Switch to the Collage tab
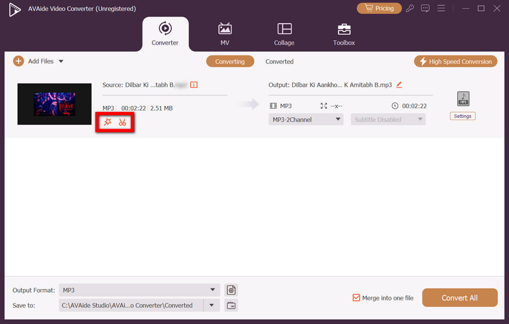509x324 pixels. tap(284, 34)
